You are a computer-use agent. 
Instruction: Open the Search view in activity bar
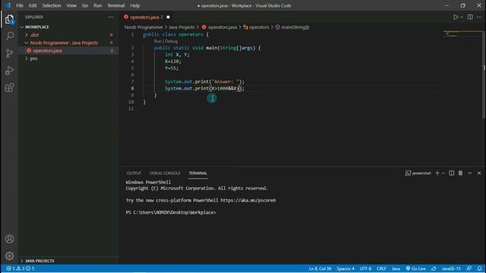tap(10, 36)
